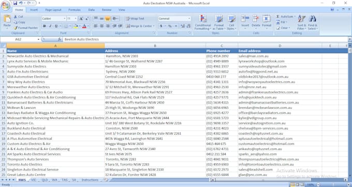Image resolution: width=352 pixels, height=187 pixels.
Task: Insert cells using Insert button
Action: tap(245, 22)
